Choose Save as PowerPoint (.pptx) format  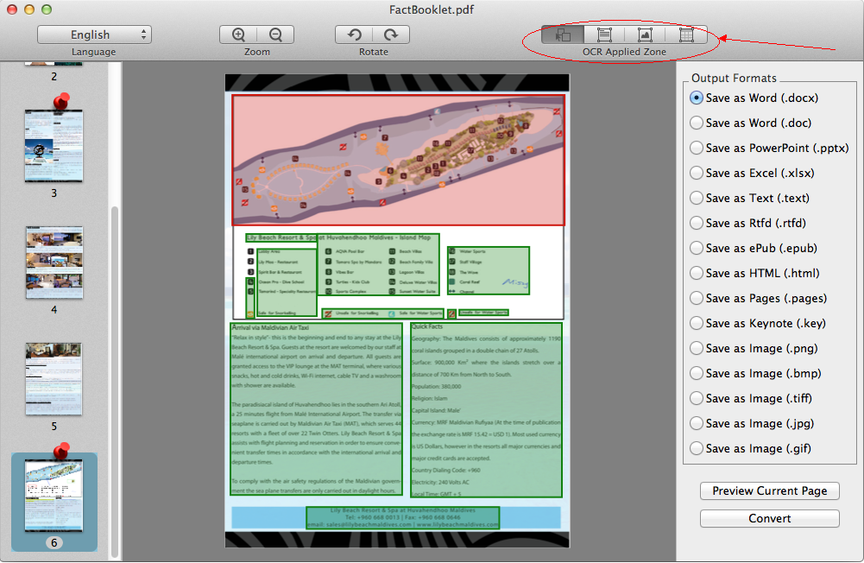tap(696, 148)
